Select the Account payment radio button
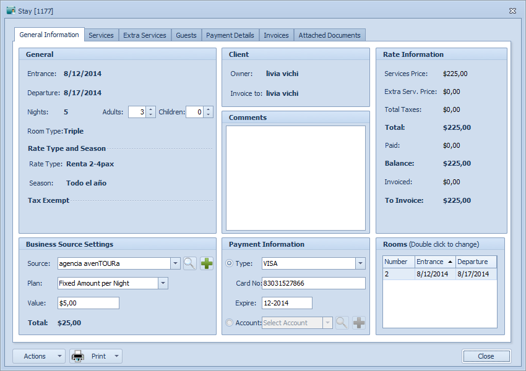The width and height of the screenshot is (526, 371). pyautogui.click(x=230, y=323)
